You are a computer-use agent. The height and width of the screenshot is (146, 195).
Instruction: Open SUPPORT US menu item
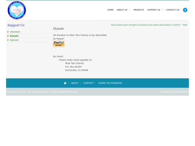coord(153,10)
